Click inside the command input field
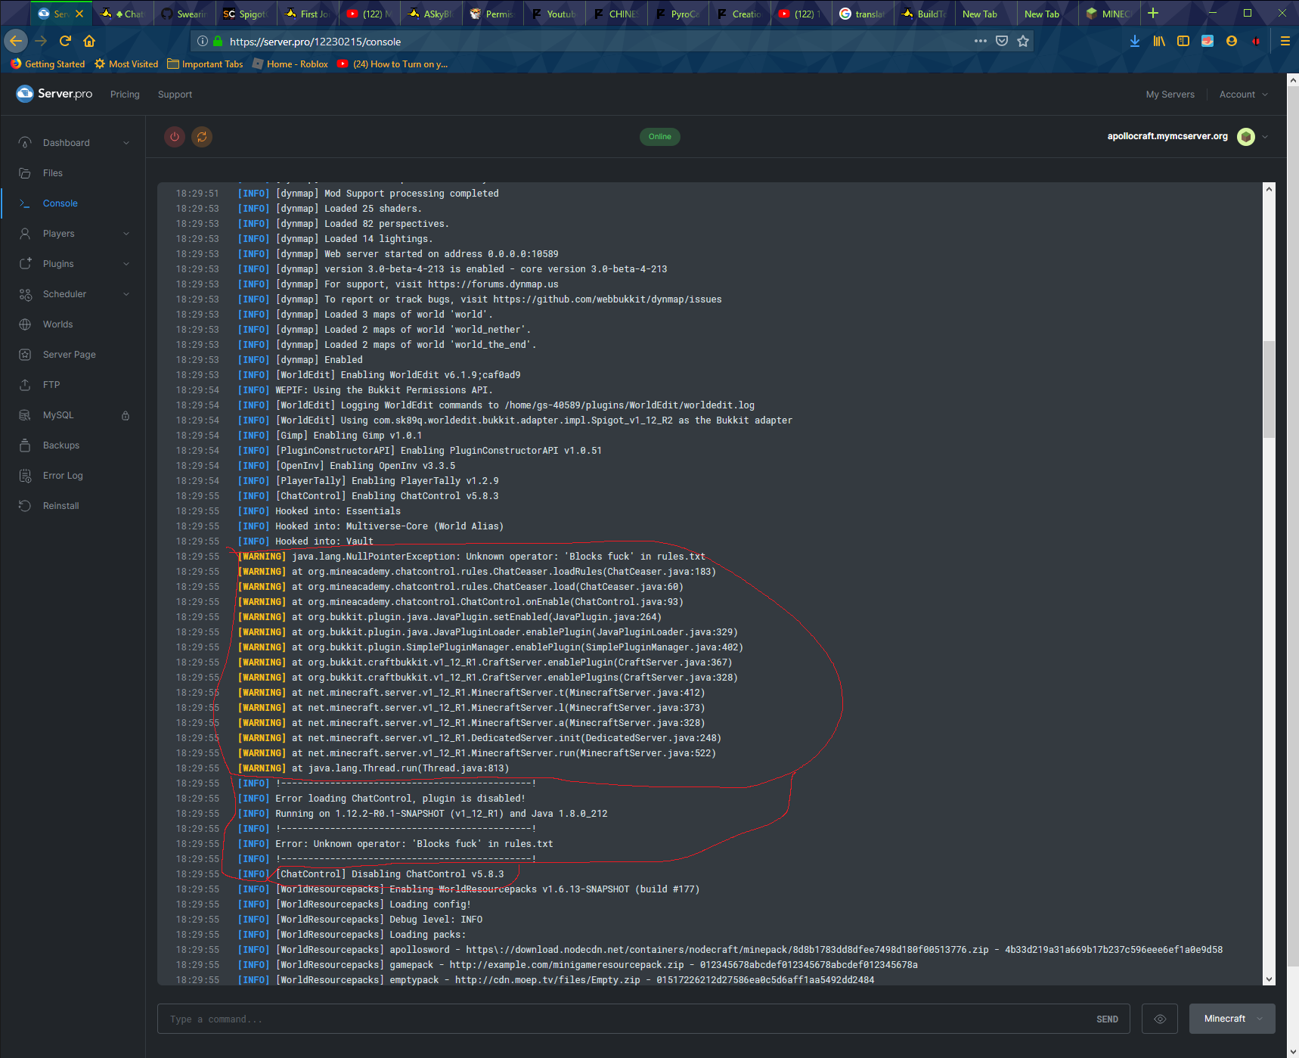This screenshot has height=1058, width=1299. [x=529, y=1019]
